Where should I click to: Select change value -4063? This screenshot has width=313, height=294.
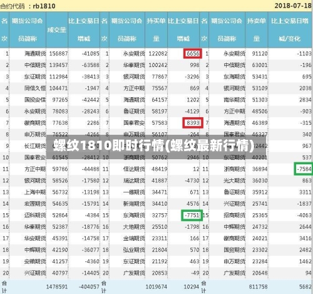pyautogui.click(x=304, y=215)
